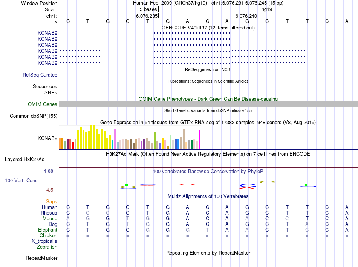Select the Scale label
Screen dimensions: 358x267
[51, 9]
